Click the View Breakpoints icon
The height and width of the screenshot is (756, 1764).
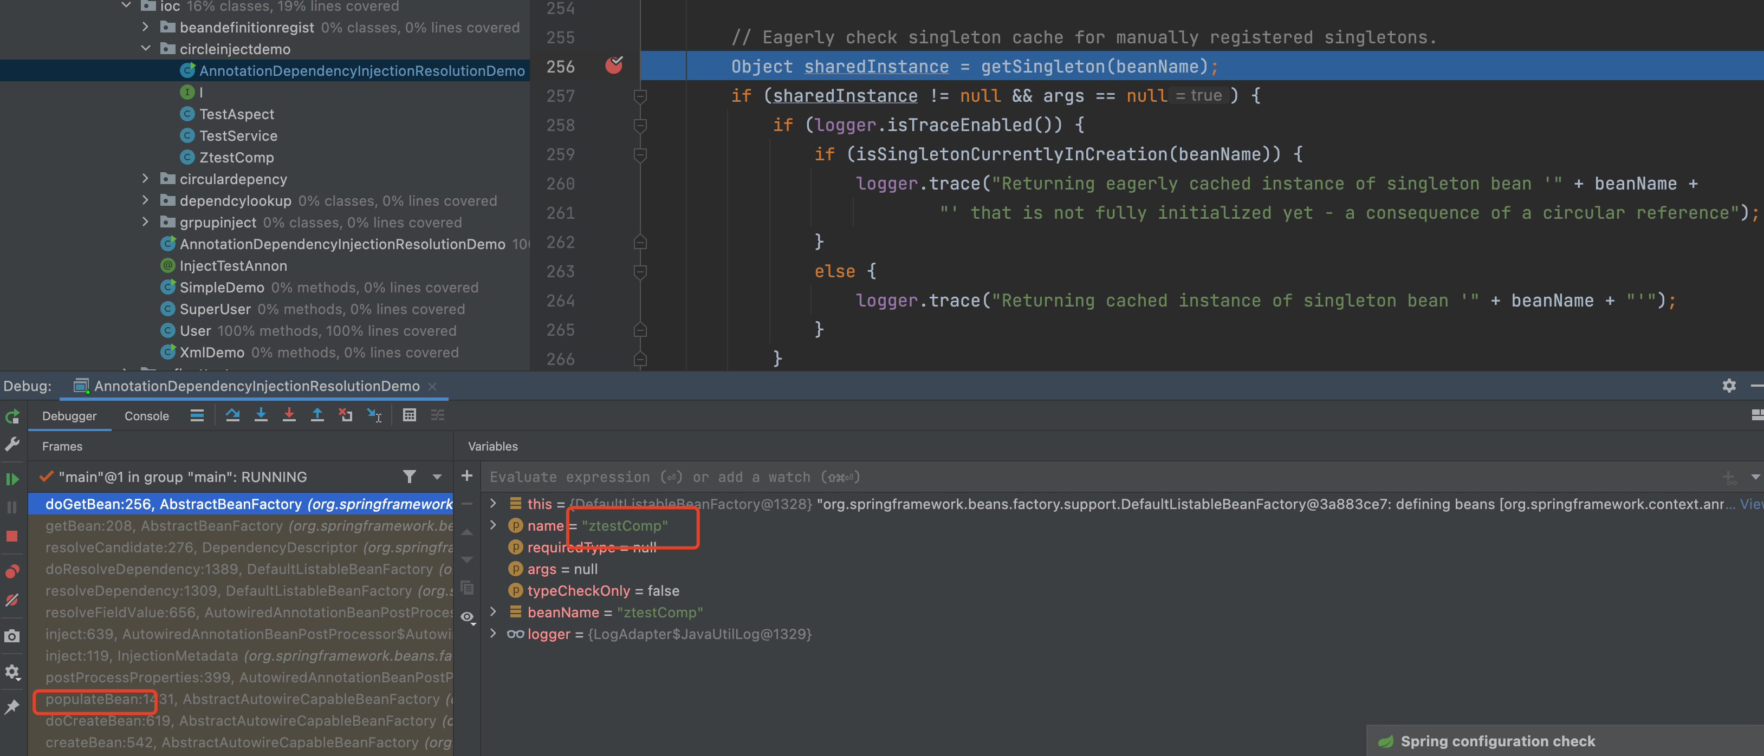[x=12, y=571]
